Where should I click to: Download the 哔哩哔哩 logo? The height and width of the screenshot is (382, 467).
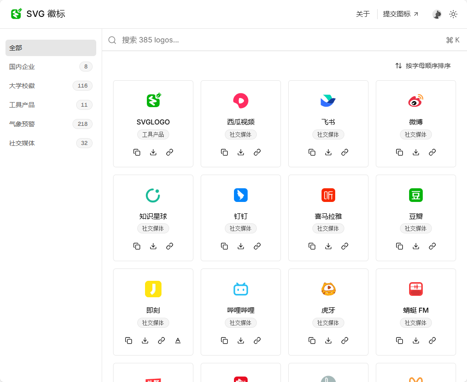241,341
